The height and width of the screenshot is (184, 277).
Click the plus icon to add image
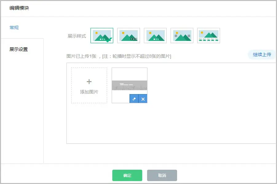pos(89,82)
